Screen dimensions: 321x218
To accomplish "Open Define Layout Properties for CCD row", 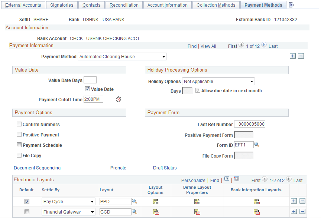I will 197,212.
